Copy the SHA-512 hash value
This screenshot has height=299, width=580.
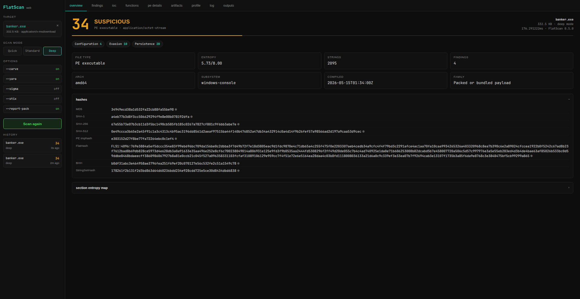(363, 131)
